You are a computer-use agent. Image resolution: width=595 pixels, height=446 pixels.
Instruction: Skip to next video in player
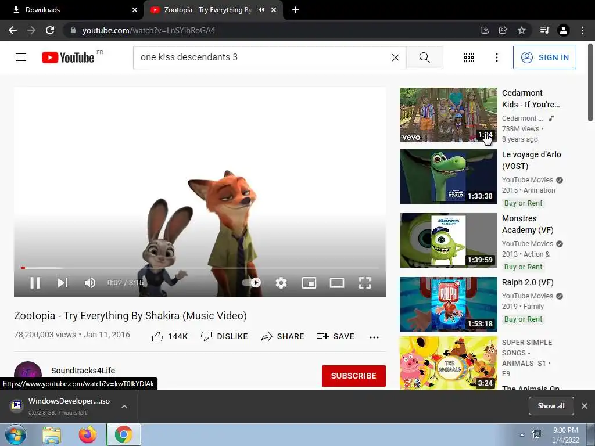pyautogui.click(x=63, y=283)
